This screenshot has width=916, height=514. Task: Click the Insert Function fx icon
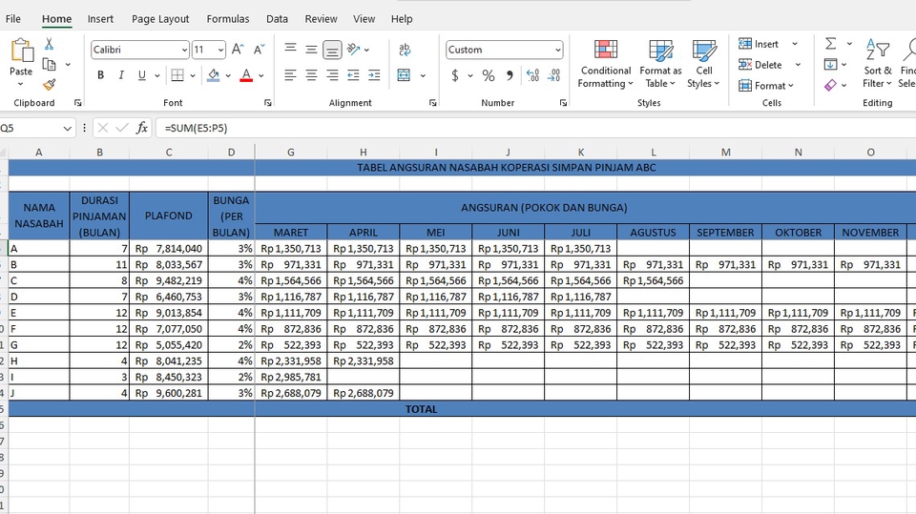(x=142, y=128)
